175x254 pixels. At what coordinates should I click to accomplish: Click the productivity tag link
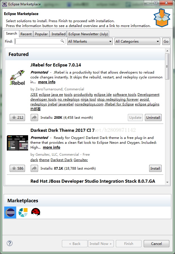[x=83, y=94]
